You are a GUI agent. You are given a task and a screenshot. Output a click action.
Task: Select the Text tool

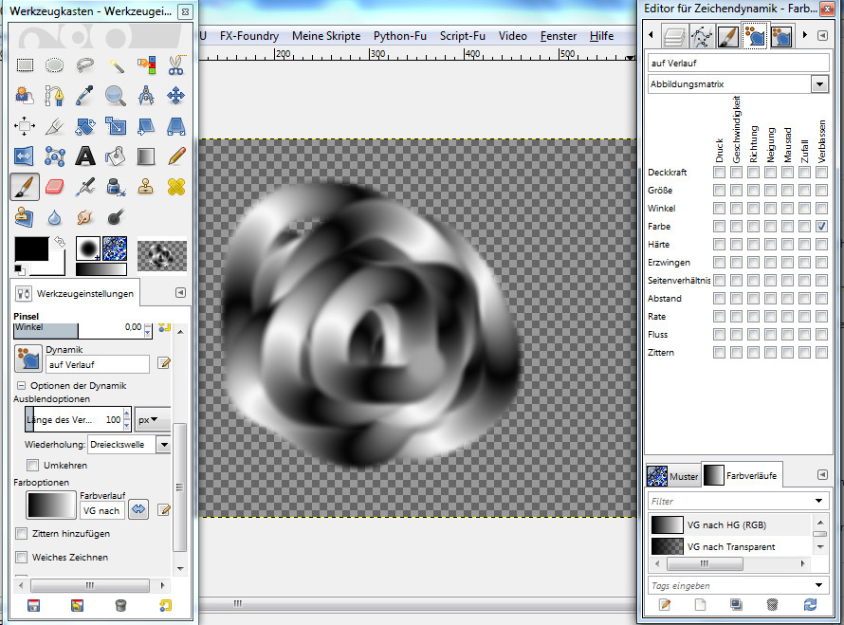[x=85, y=156]
